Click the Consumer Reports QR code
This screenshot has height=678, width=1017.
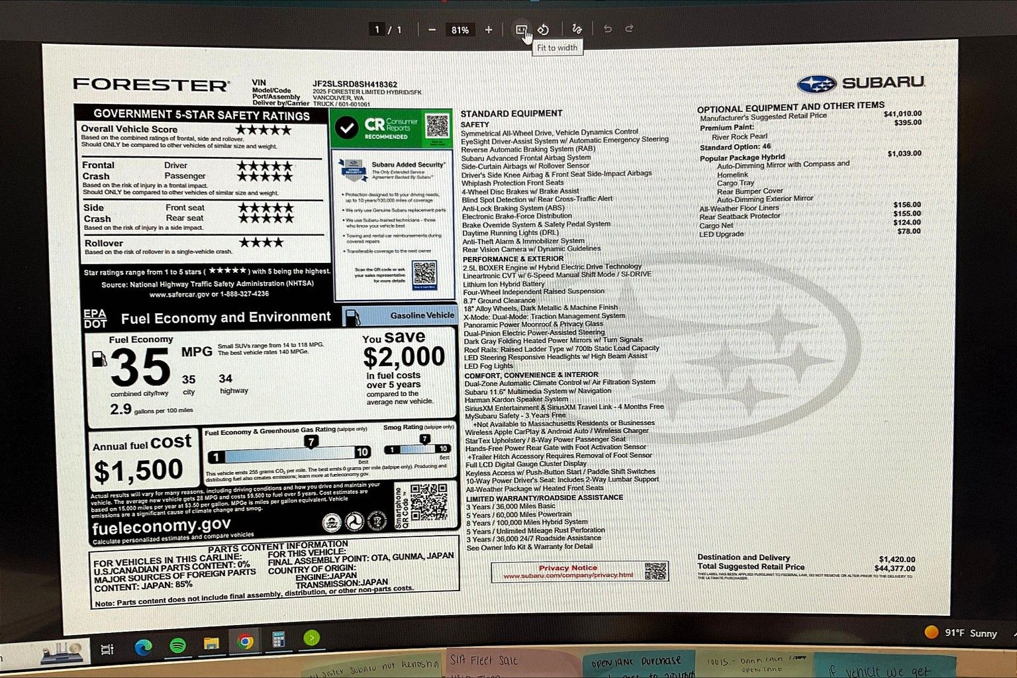(437, 126)
